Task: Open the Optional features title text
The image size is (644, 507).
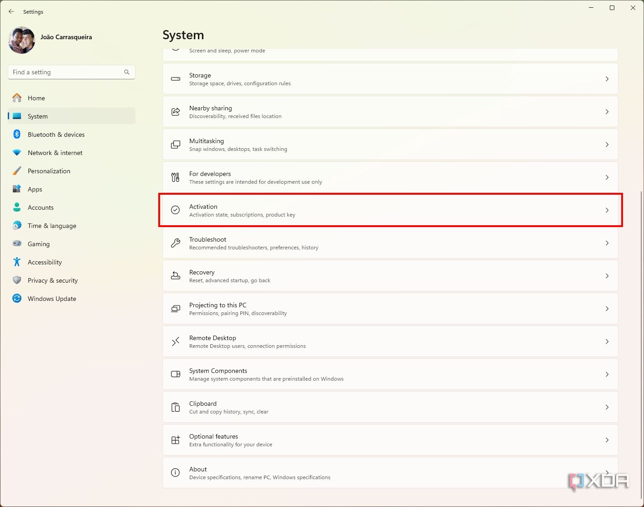Action: [x=213, y=436]
